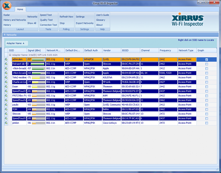This screenshot has width=221, height=173.
Task: Enable Graph checkbox for Charlie en Liz network
Action: pyautogui.click(x=207, y=82)
